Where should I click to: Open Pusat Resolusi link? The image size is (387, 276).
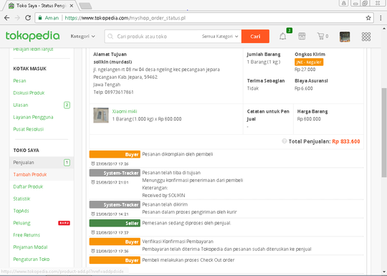[x=29, y=129]
